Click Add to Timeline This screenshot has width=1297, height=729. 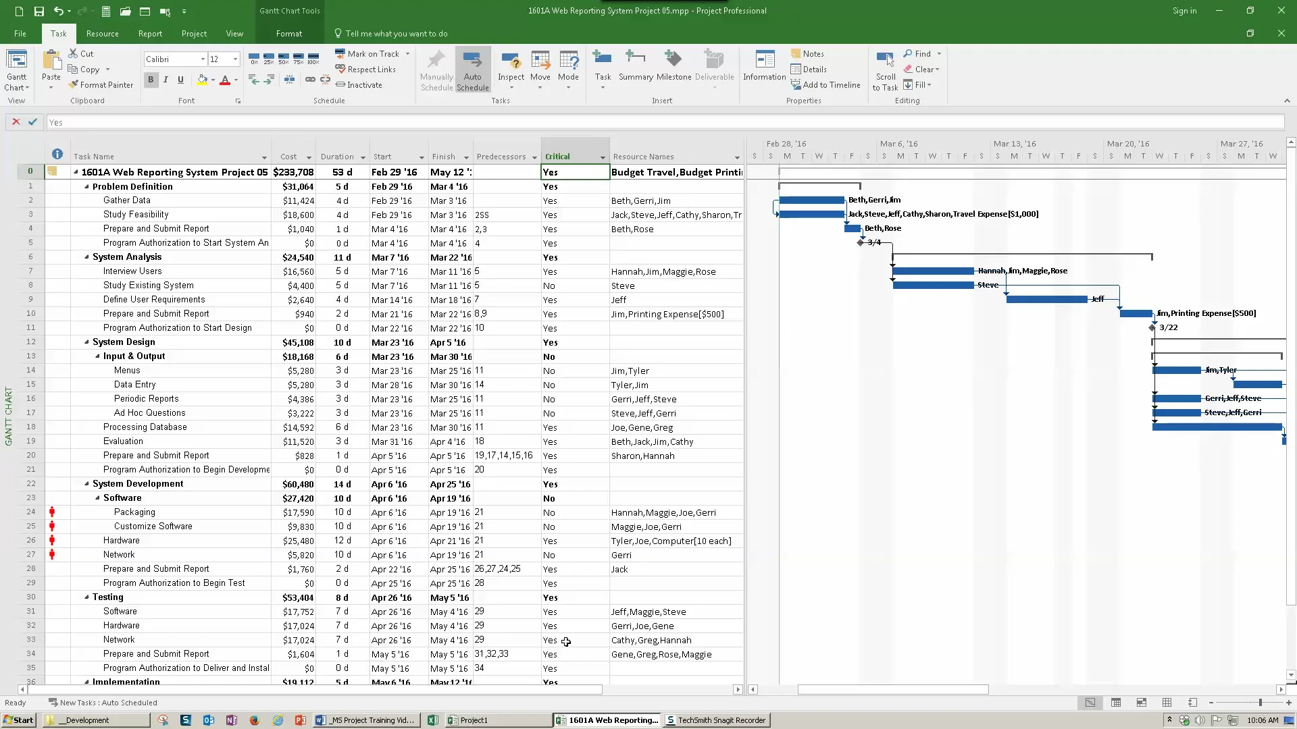click(825, 85)
